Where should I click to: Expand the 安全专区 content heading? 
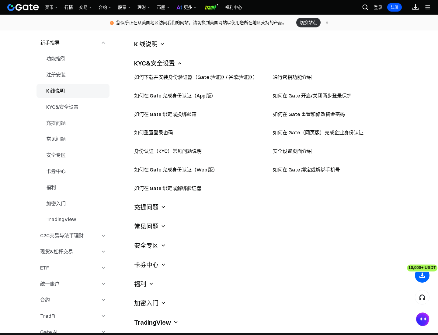150,245
